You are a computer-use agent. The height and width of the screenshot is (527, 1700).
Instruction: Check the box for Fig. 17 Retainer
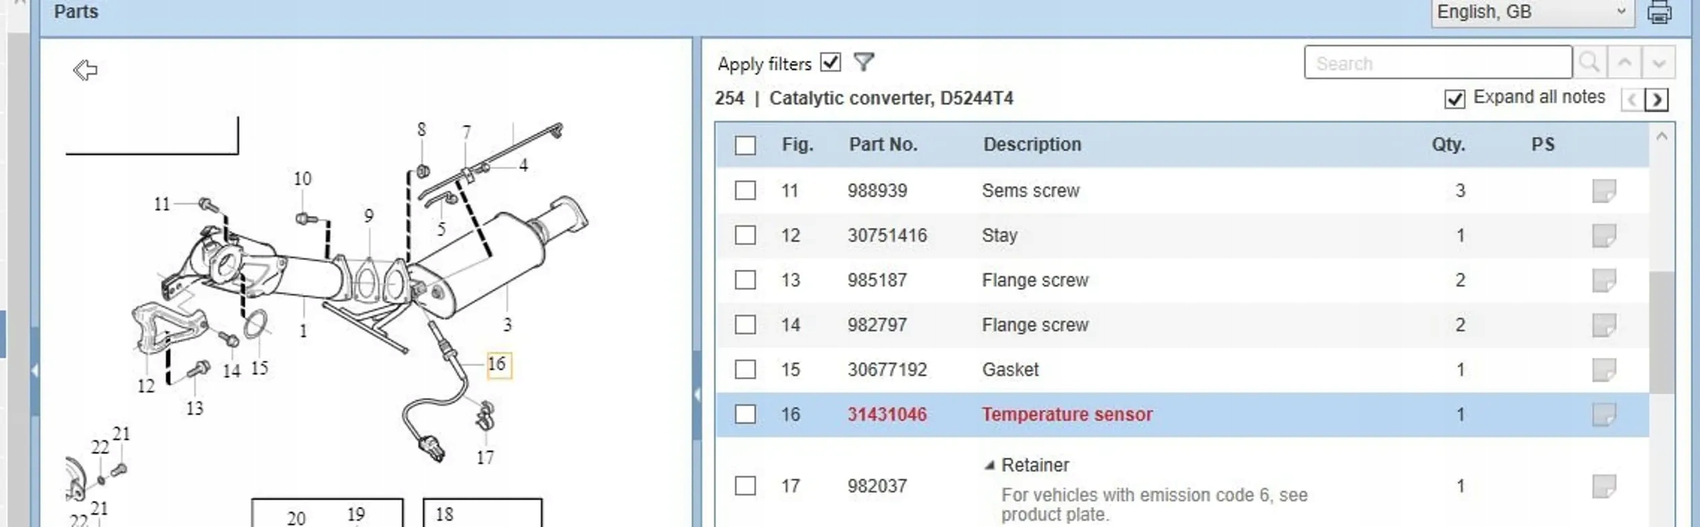[x=745, y=486]
